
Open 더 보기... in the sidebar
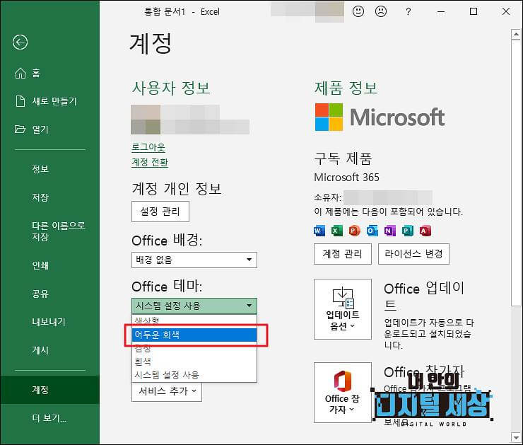coord(50,418)
